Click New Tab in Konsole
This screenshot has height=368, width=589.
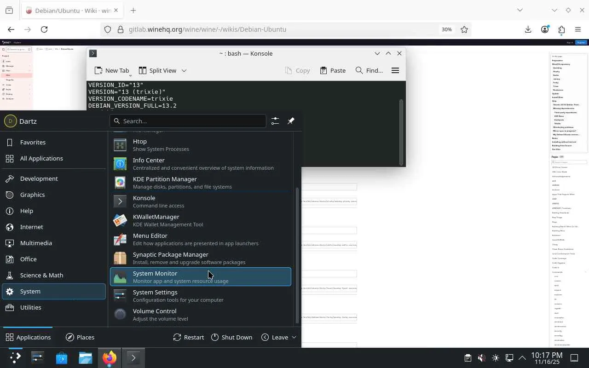tap(112, 70)
